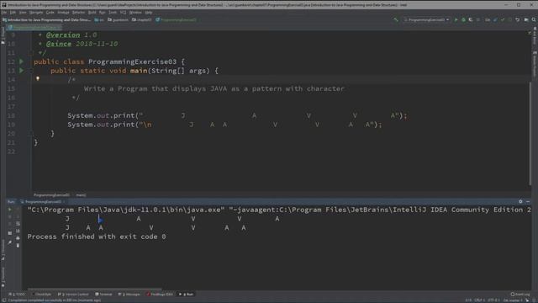Open the Window menu
This screenshot has height=303, width=538.
tap(135, 13)
